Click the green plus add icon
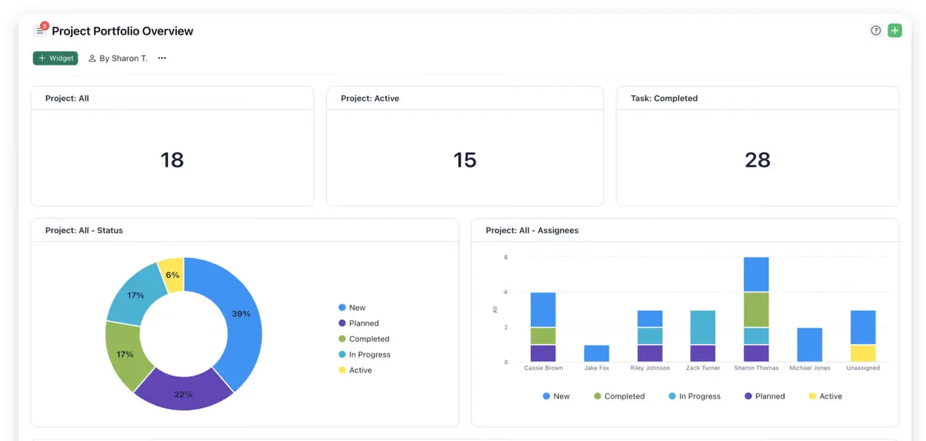This screenshot has height=441, width=926. (895, 31)
